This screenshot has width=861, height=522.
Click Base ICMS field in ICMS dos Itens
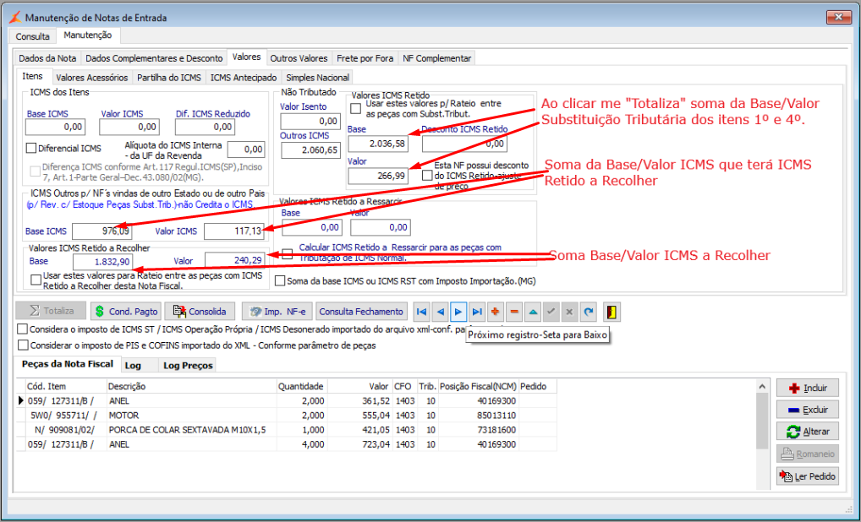pos(56,127)
